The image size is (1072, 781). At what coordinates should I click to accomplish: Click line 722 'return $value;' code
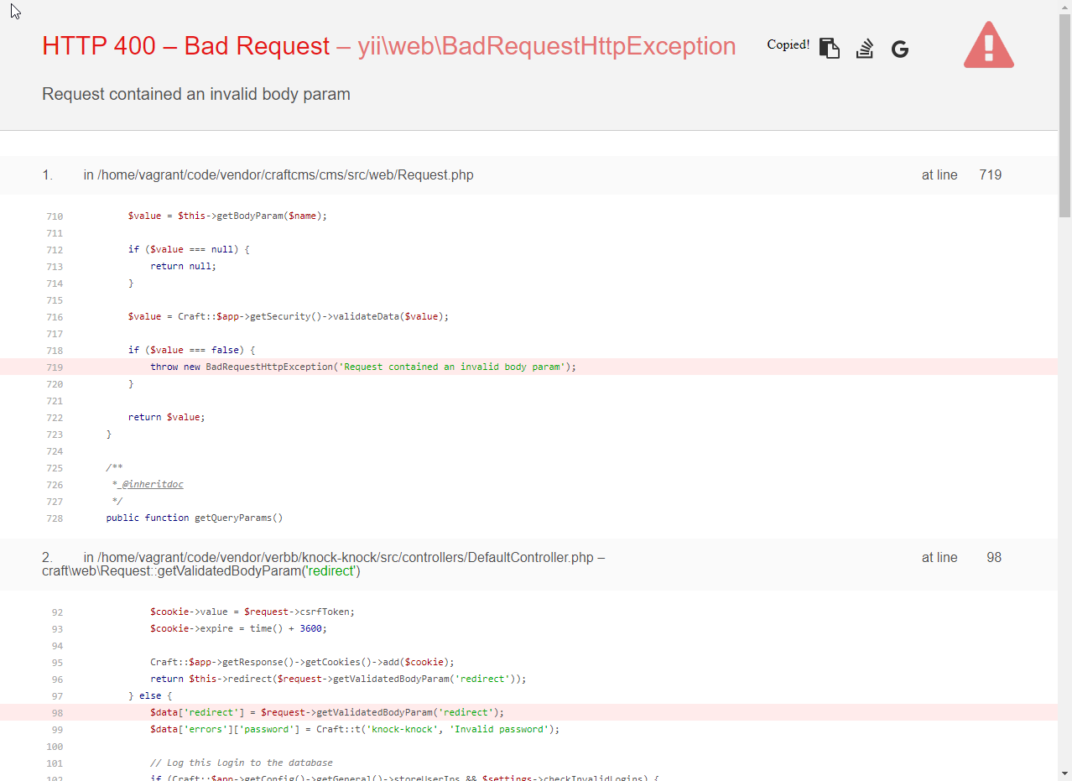166,417
